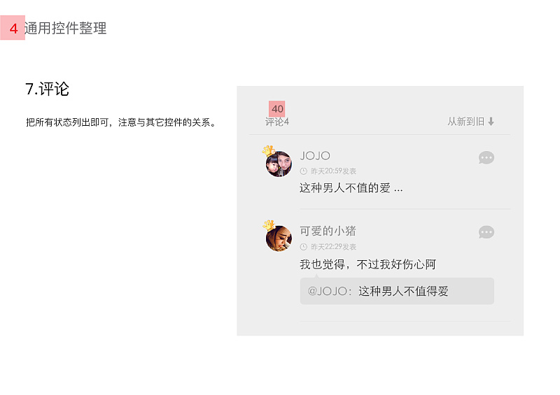560x395 pixels.
Task: Click the clock icon before 昨天20:59发表
Action: coord(304,171)
